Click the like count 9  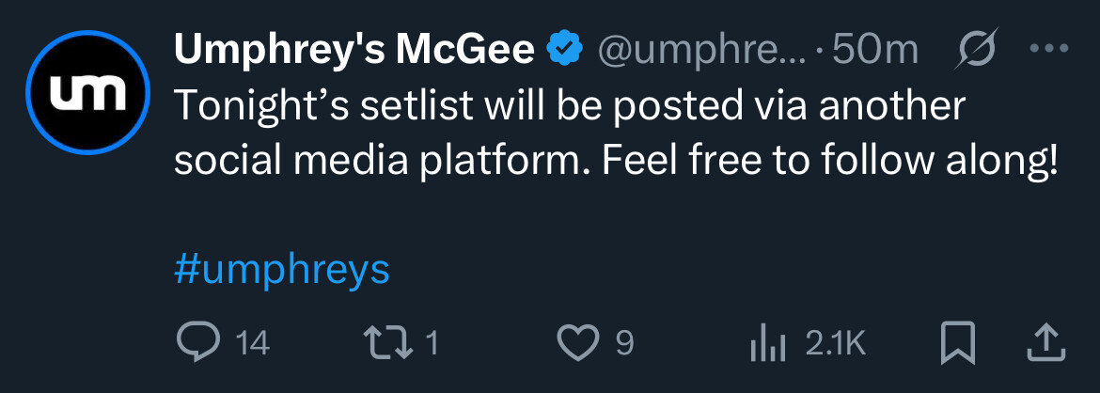[624, 344]
